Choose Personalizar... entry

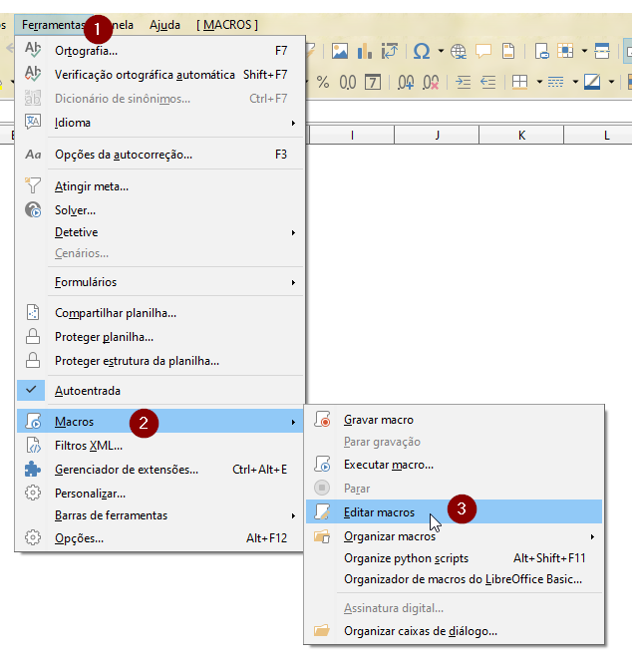click(x=160, y=494)
